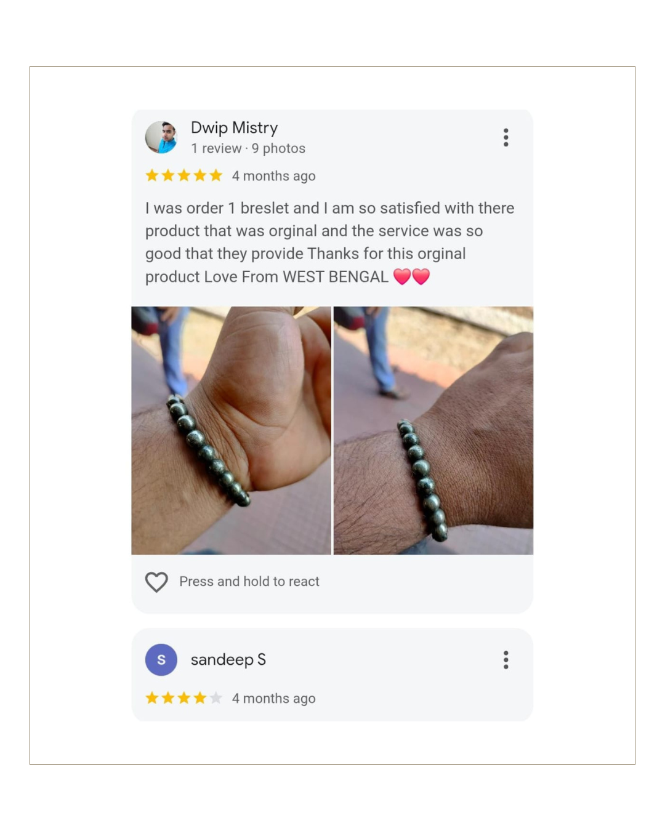
Task: Click the first yellow star of sandeep's rating
Action: (x=152, y=698)
